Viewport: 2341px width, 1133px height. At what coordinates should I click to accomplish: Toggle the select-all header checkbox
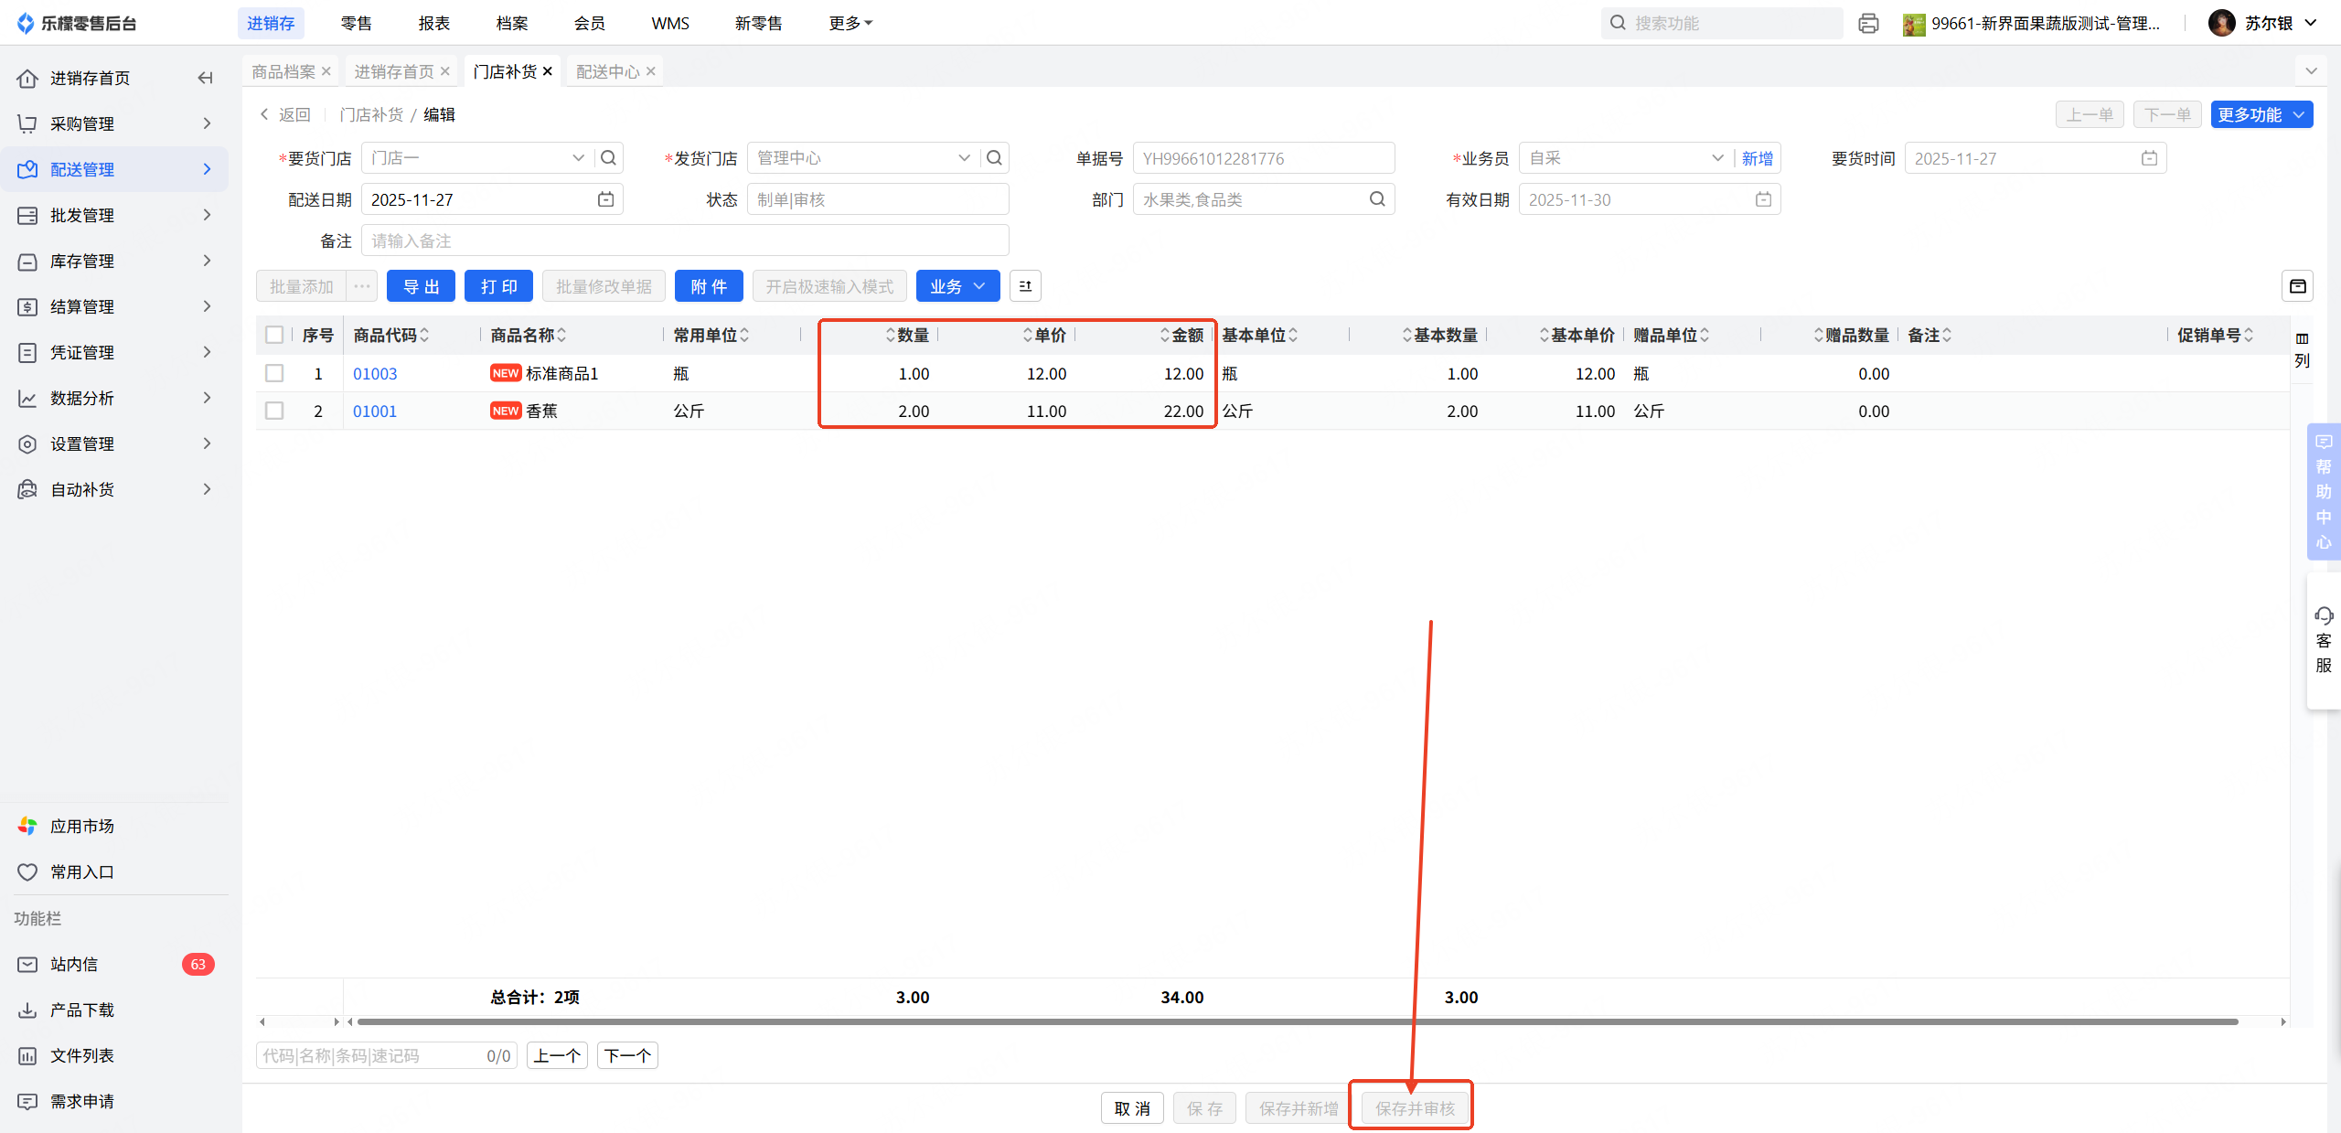(274, 335)
